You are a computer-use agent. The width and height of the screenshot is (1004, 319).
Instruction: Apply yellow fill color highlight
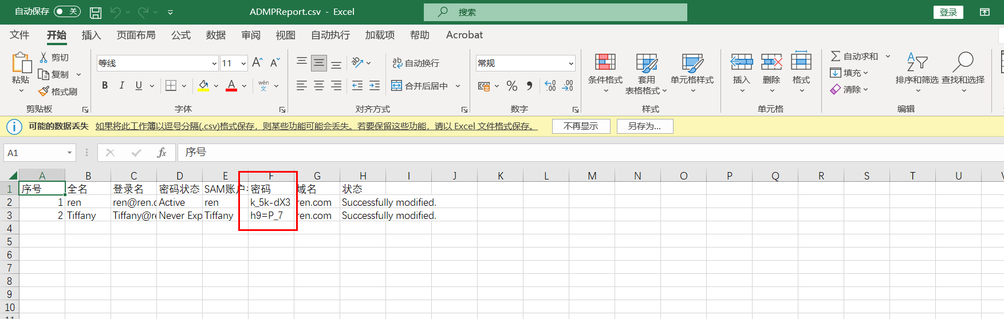[203, 86]
